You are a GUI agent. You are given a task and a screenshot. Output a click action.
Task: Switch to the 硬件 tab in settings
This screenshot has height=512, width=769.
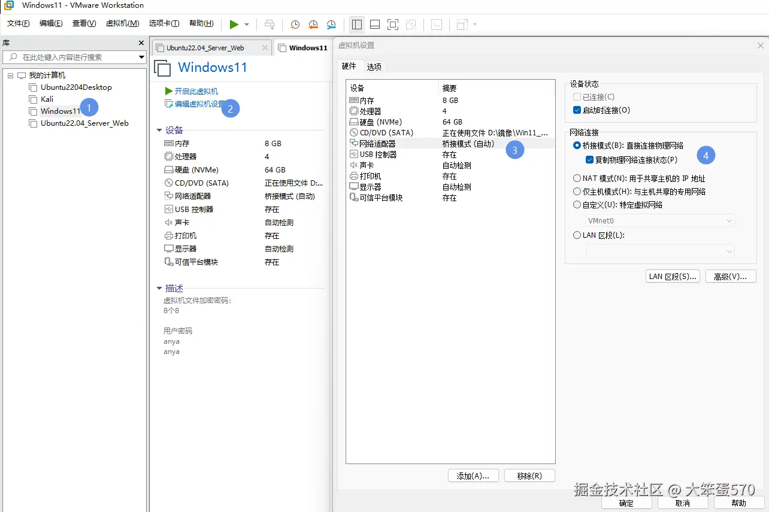(349, 66)
